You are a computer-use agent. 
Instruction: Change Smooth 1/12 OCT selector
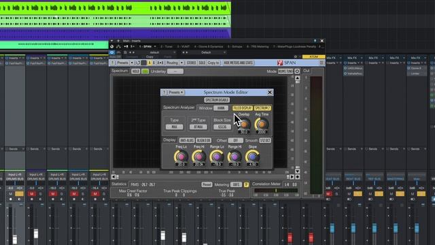(x=265, y=141)
